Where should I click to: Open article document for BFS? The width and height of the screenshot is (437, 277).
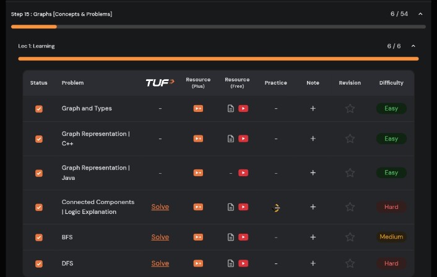coord(230,237)
